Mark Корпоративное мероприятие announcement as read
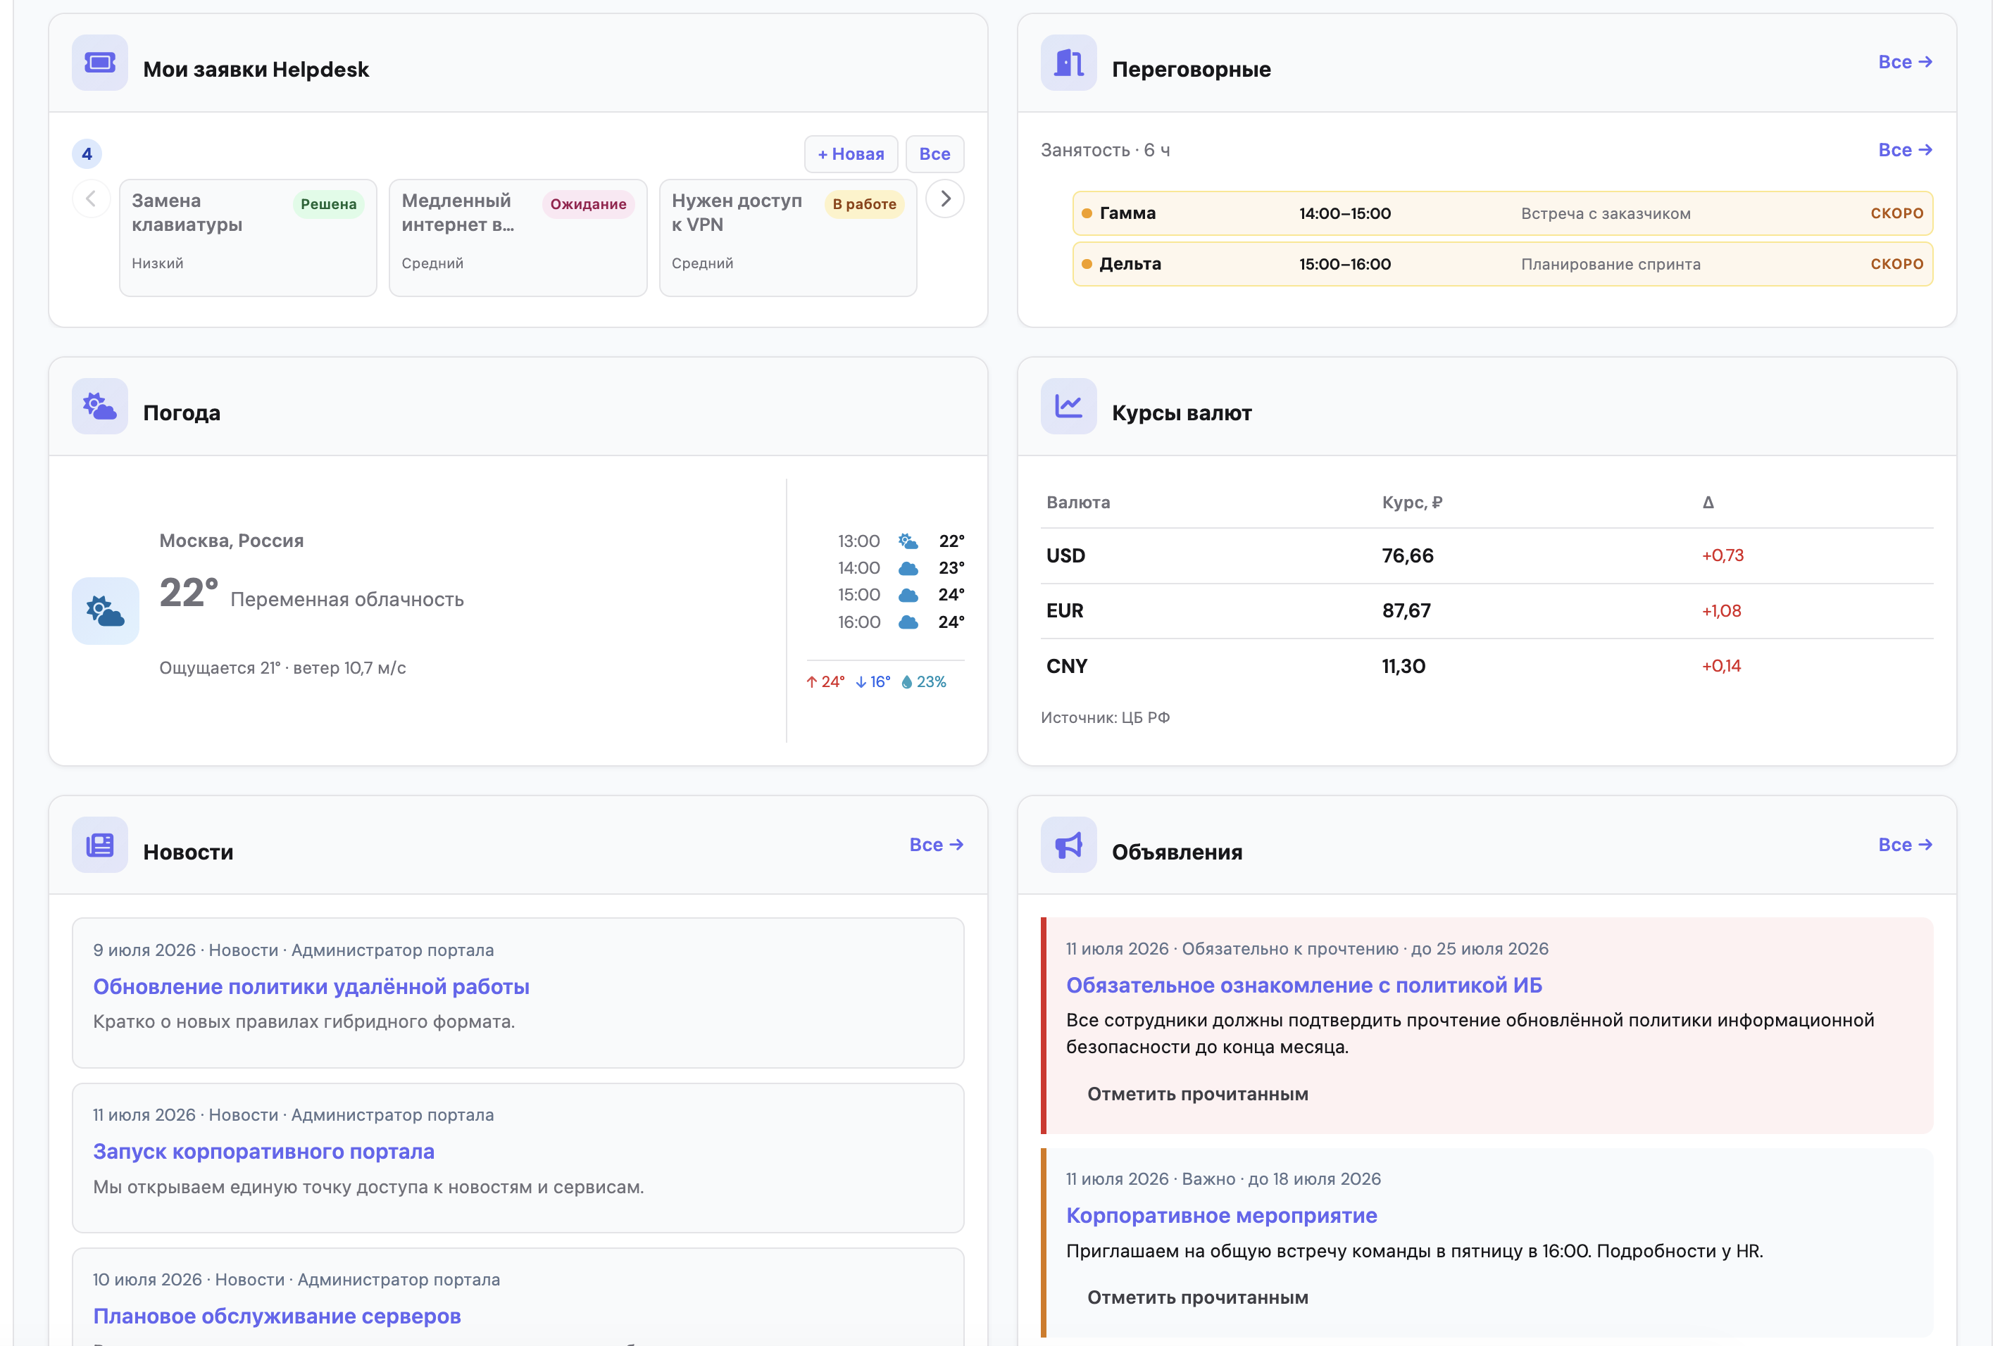2007x1346 pixels. coord(1197,1298)
